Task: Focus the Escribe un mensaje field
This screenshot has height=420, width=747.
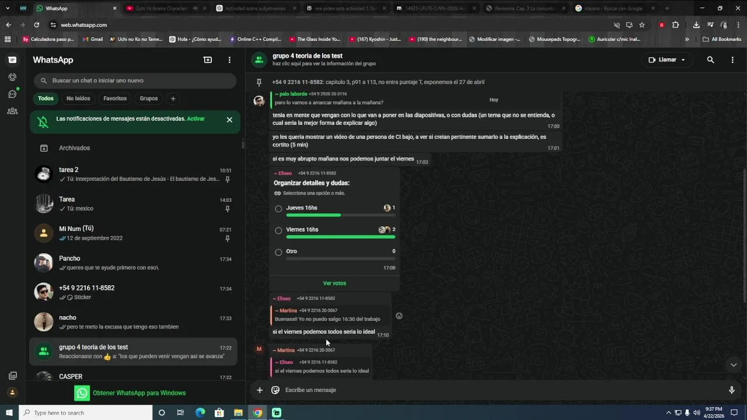Action: (x=502, y=390)
